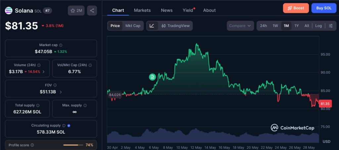Viewport: 339px width, 150px height.
Task: Open chart settings sliders icon
Action: click(x=331, y=26)
